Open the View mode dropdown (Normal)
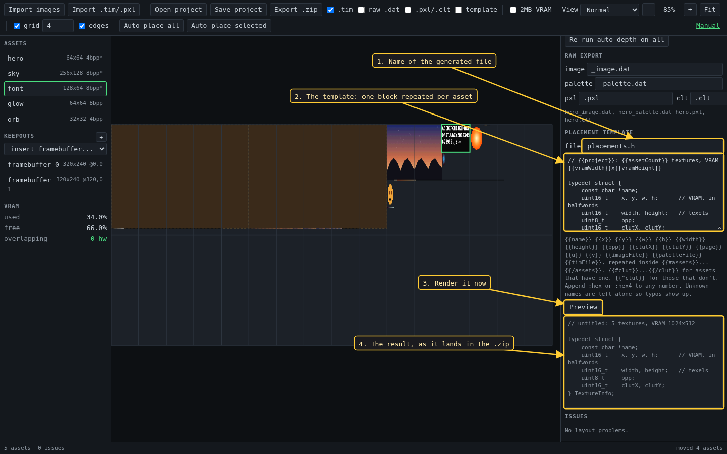 point(609,10)
